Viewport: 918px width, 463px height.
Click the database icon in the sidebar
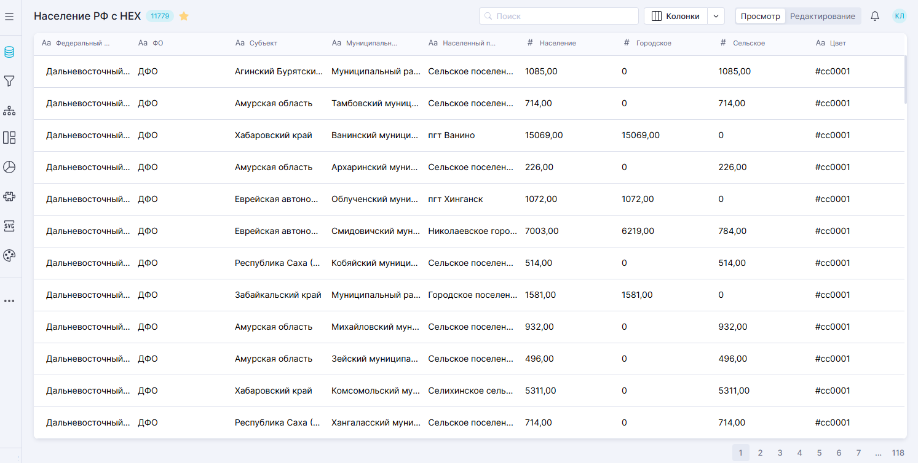click(9, 52)
